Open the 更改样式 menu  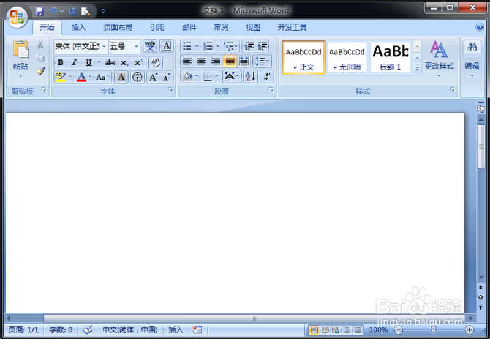click(x=439, y=59)
